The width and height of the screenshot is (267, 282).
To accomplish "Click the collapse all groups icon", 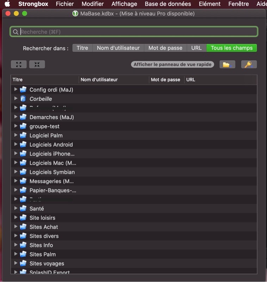I will pyautogui.click(x=37, y=65).
